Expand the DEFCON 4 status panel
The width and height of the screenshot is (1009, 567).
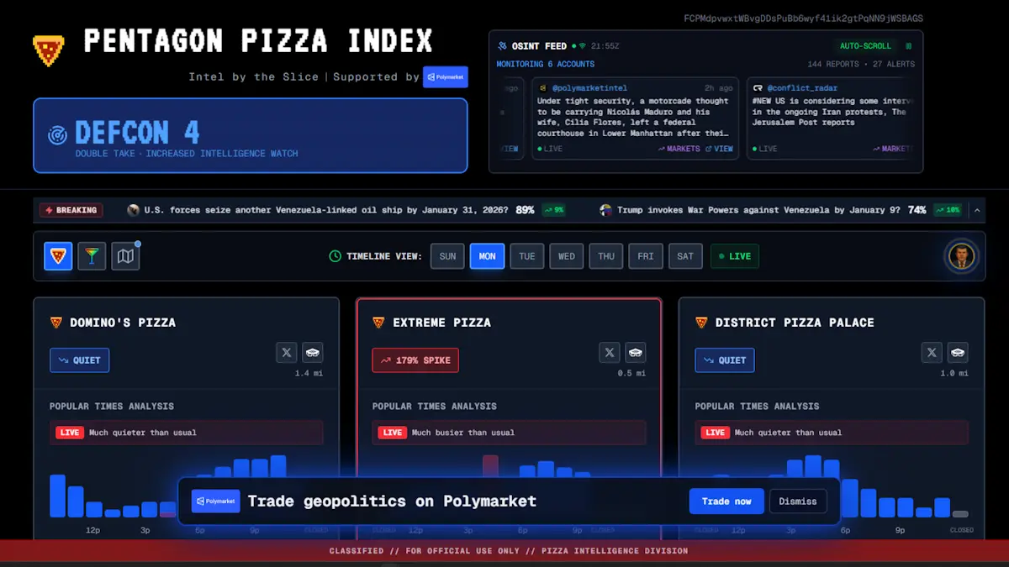250,136
